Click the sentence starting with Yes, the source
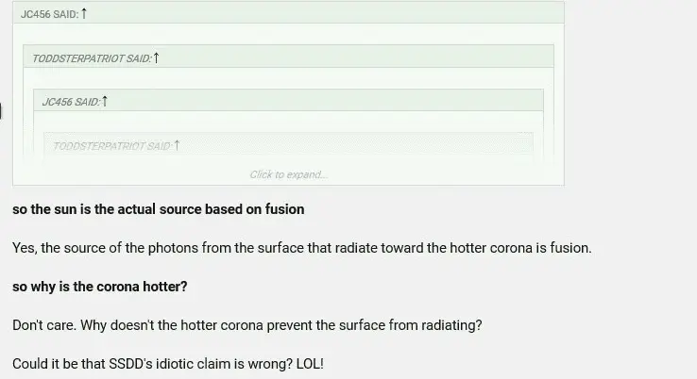The image size is (697, 379). coord(301,248)
